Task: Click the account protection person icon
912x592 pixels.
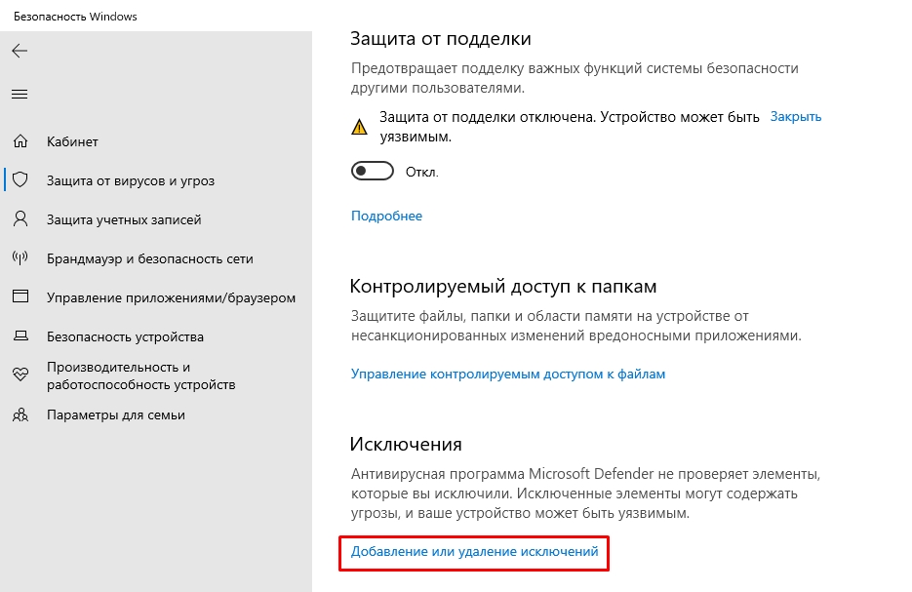Action: [x=20, y=219]
